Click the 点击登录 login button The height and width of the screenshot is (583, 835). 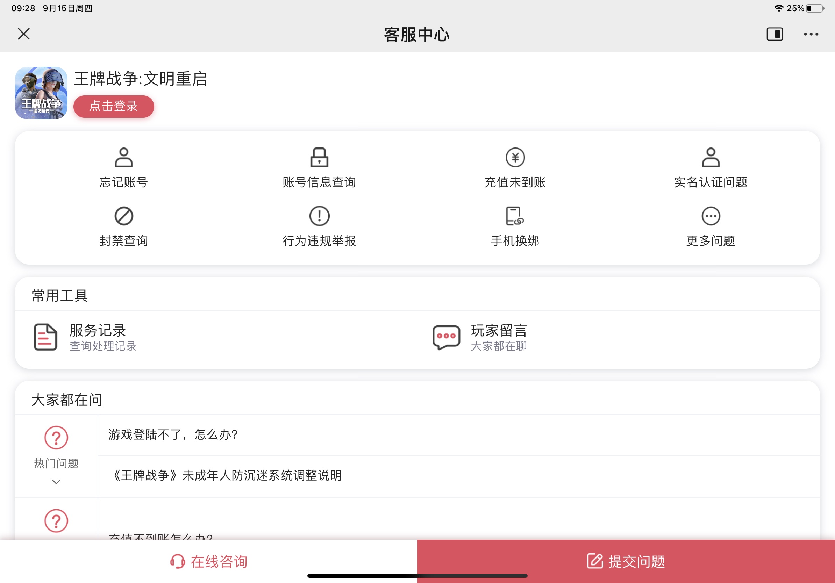114,107
